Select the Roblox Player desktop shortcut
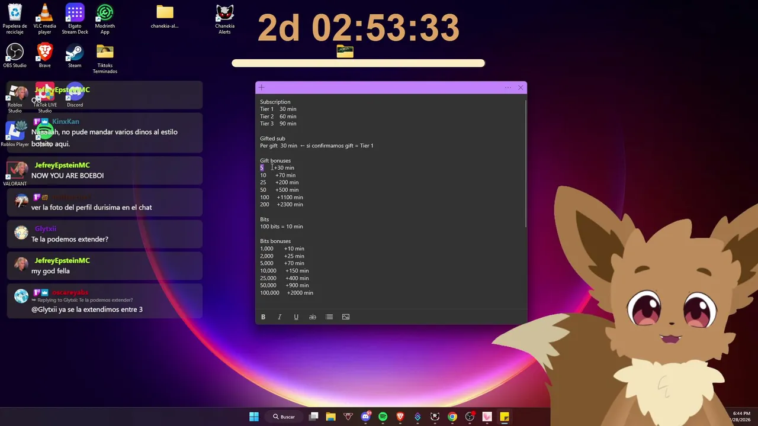 (15, 134)
